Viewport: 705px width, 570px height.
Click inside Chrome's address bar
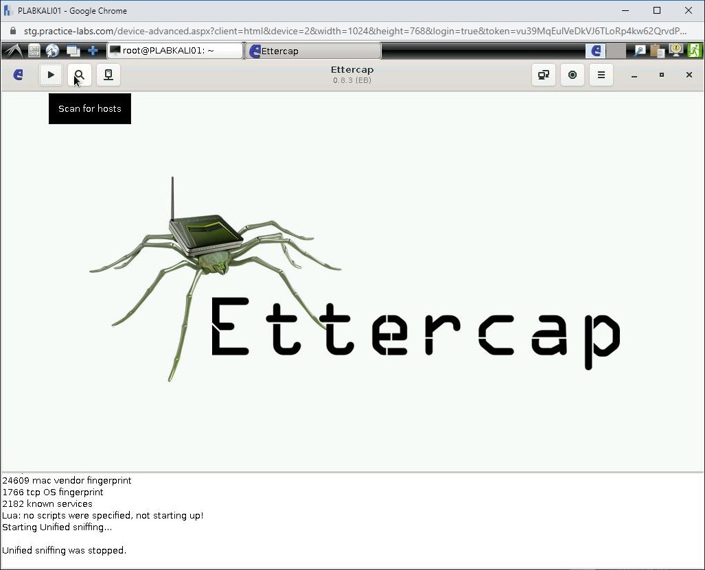pos(275,31)
